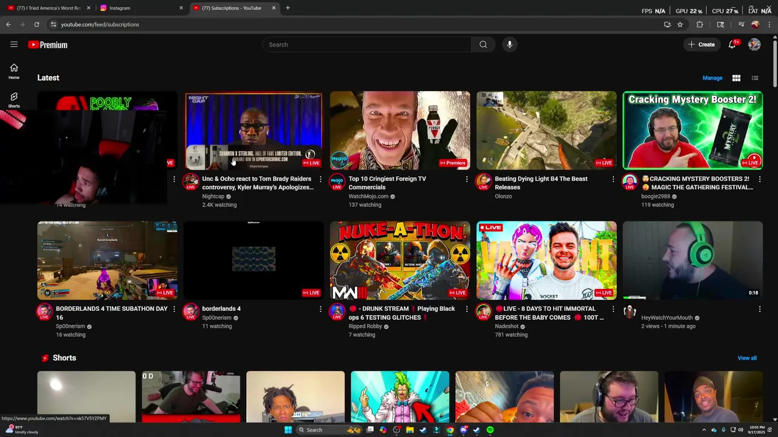Click the YouTube search input field

[x=367, y=44]
